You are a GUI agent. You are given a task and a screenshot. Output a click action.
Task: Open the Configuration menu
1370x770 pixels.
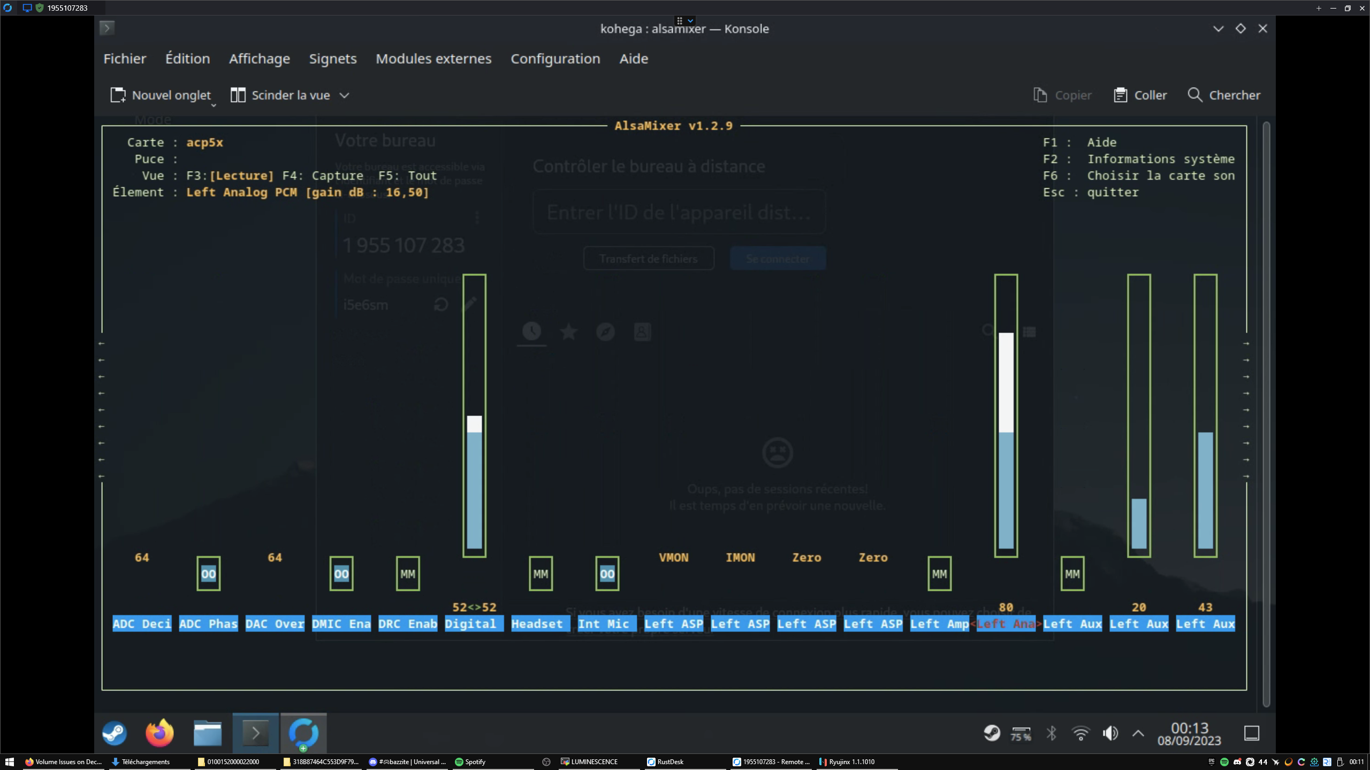coord(555,59)
